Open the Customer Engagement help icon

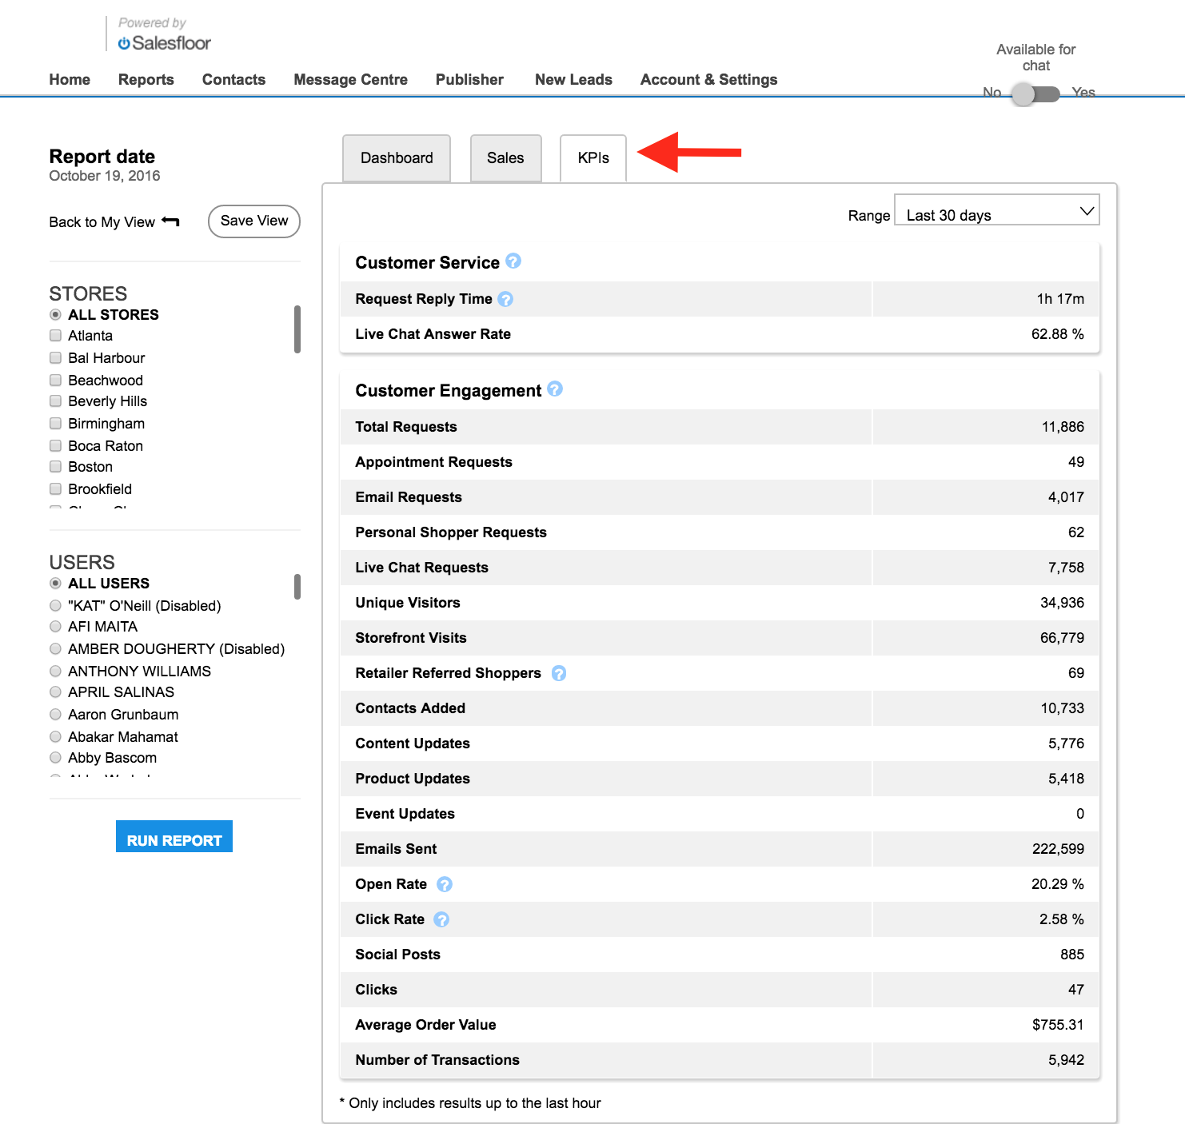pyautogui.click(x=555, y=389)
